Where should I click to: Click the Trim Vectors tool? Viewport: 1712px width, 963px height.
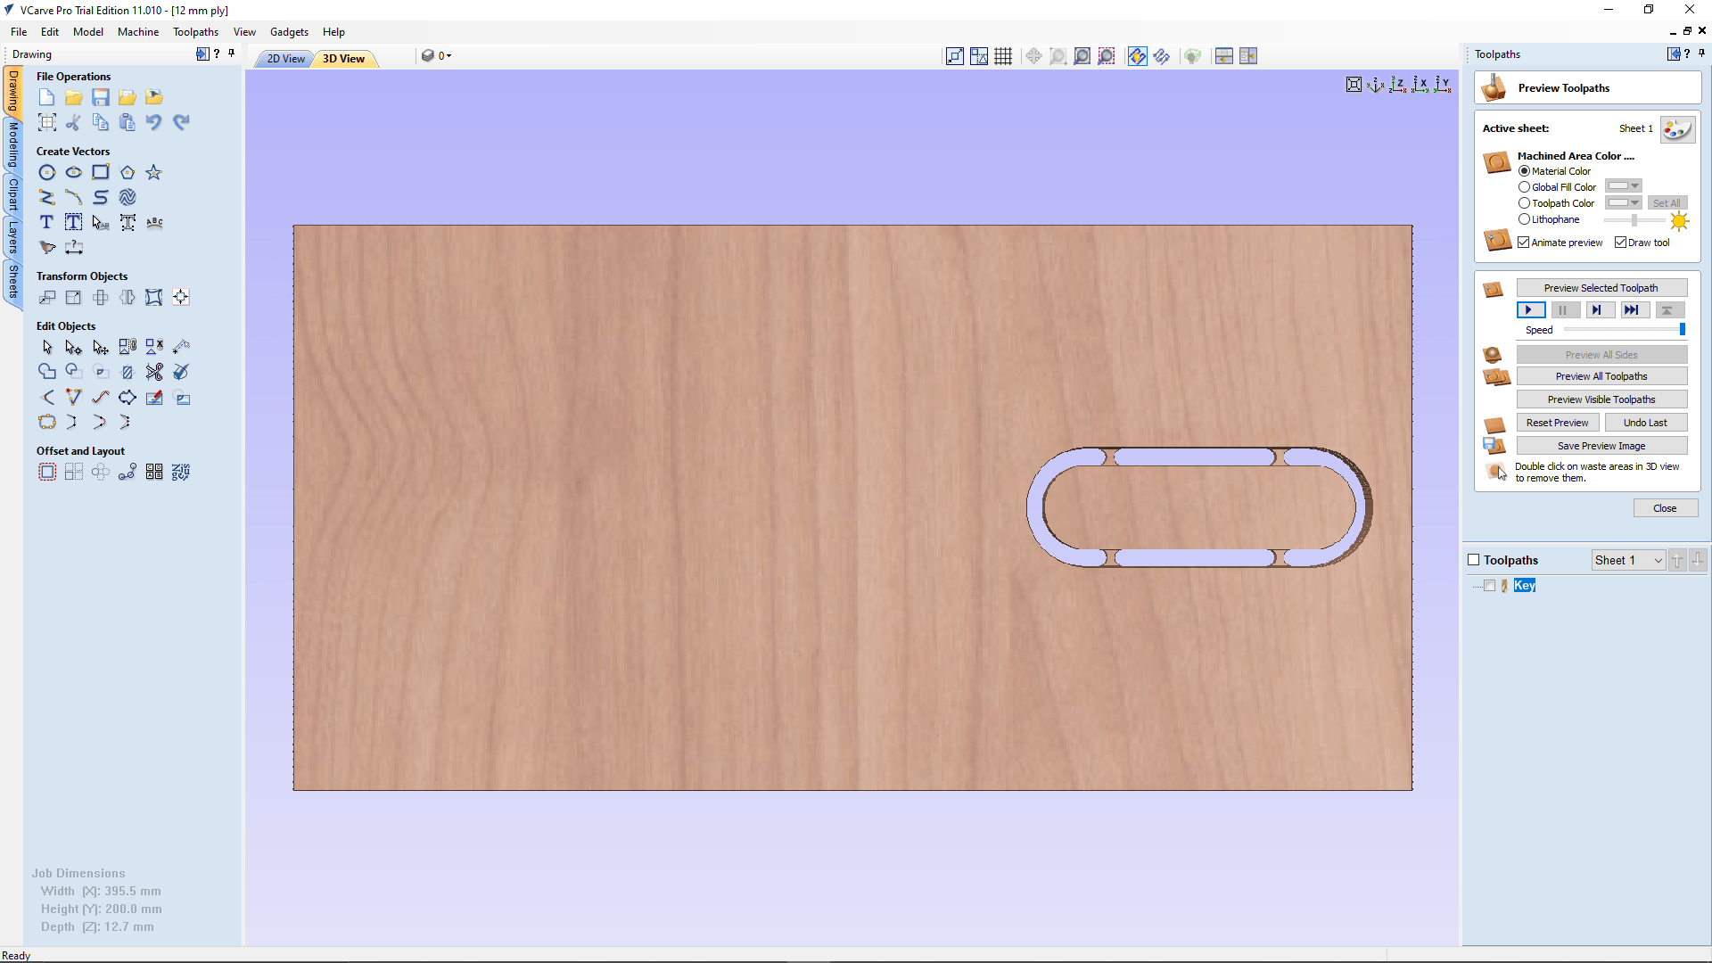click(154, 372)
